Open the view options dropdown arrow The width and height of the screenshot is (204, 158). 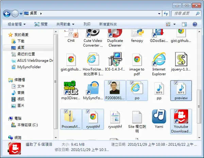(174, 24)
